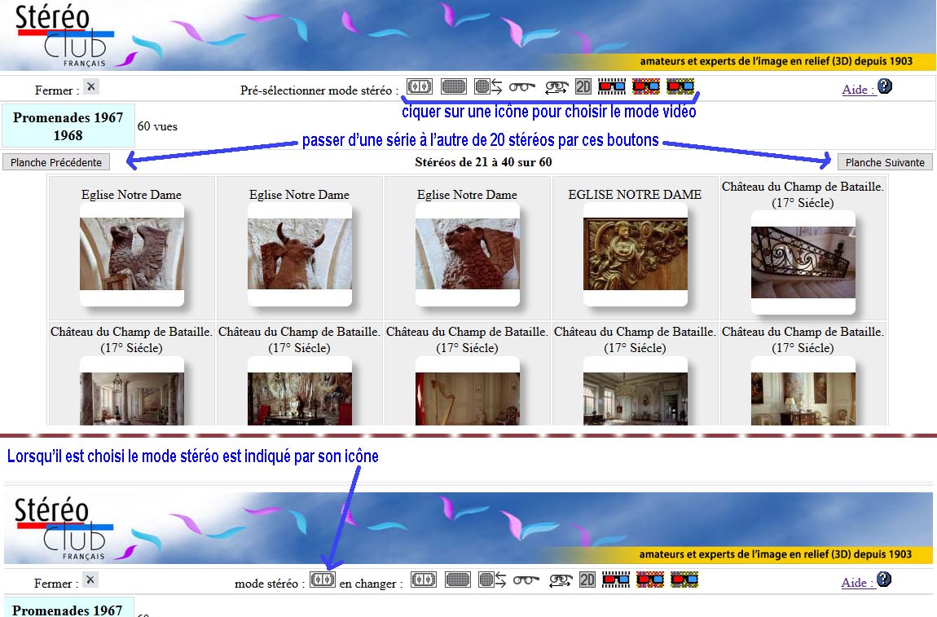Select yellow-dotted anaglyph glasses in Pré-sélectionner row
The width and height of the screenshot is (937, 617).
click(x=680, y=86)
